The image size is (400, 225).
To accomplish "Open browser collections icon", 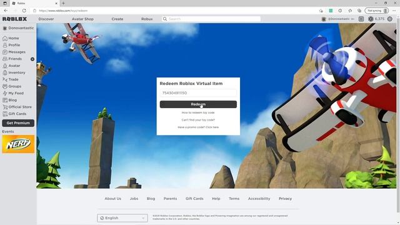I will point(359,11).
